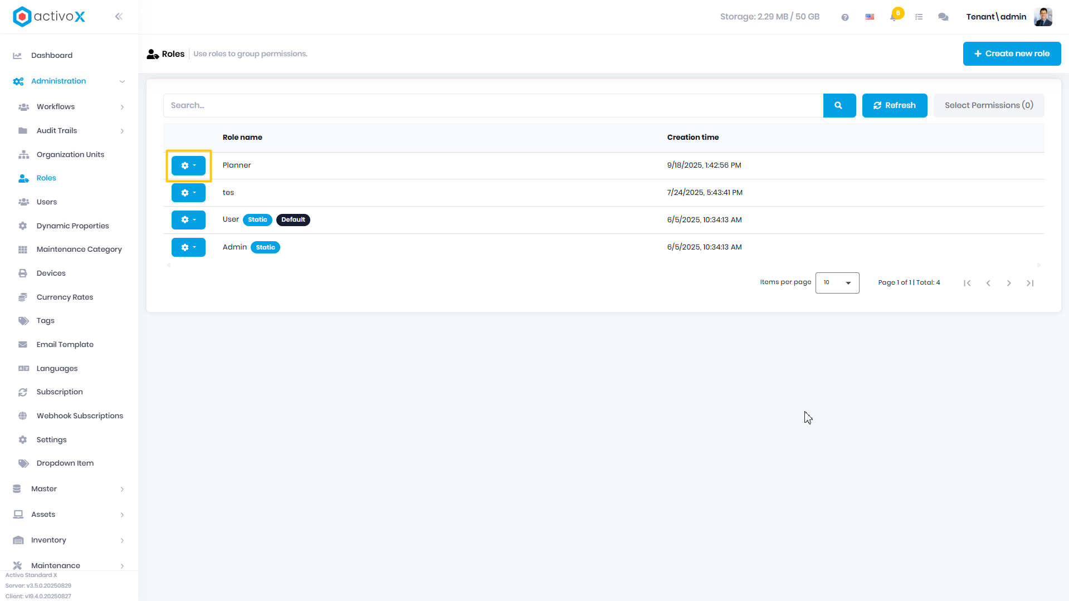Open Dynamic Properties page
The image size is (1069, 601).
click(72, 226)
